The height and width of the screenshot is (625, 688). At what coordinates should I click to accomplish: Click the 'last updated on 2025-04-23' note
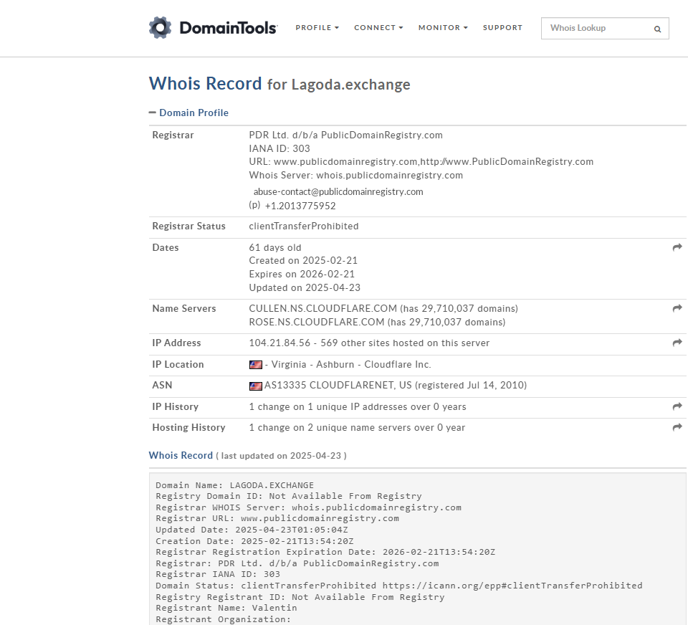(281, 456)
